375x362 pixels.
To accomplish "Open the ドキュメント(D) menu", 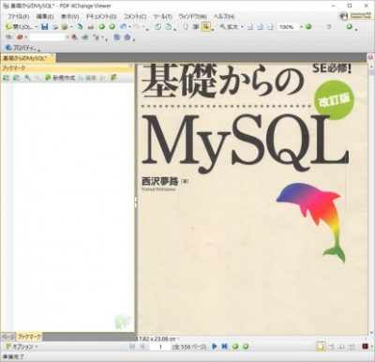I will coord(101,16).
